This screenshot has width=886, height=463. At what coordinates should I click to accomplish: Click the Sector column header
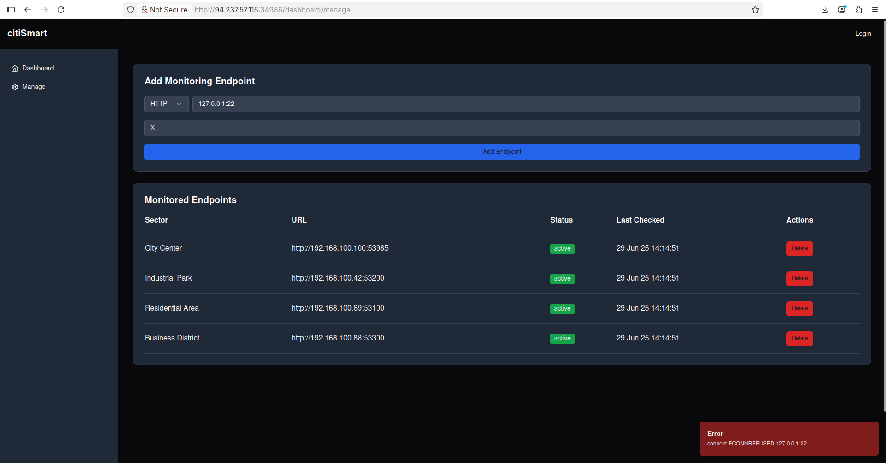click(156, 220)
